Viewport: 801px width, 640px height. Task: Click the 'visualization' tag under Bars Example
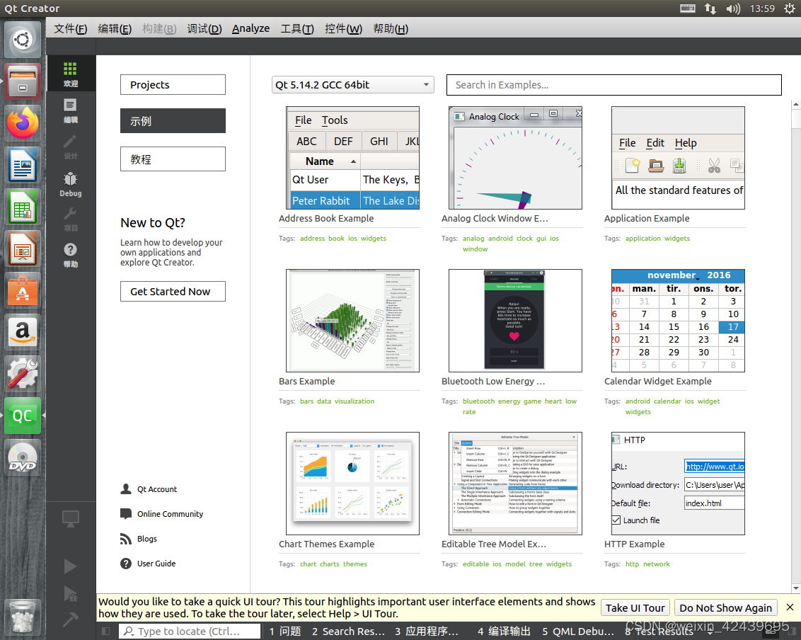(x=355, y=401)
